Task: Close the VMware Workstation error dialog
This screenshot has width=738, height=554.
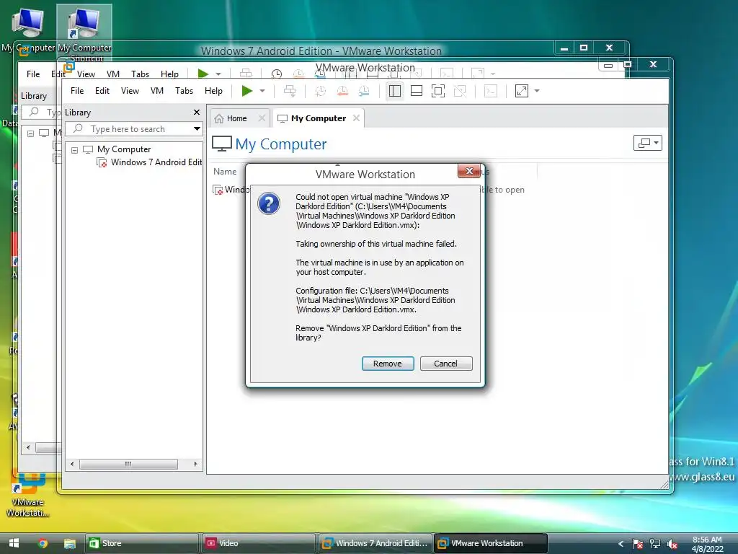Action: click(469, 170)
